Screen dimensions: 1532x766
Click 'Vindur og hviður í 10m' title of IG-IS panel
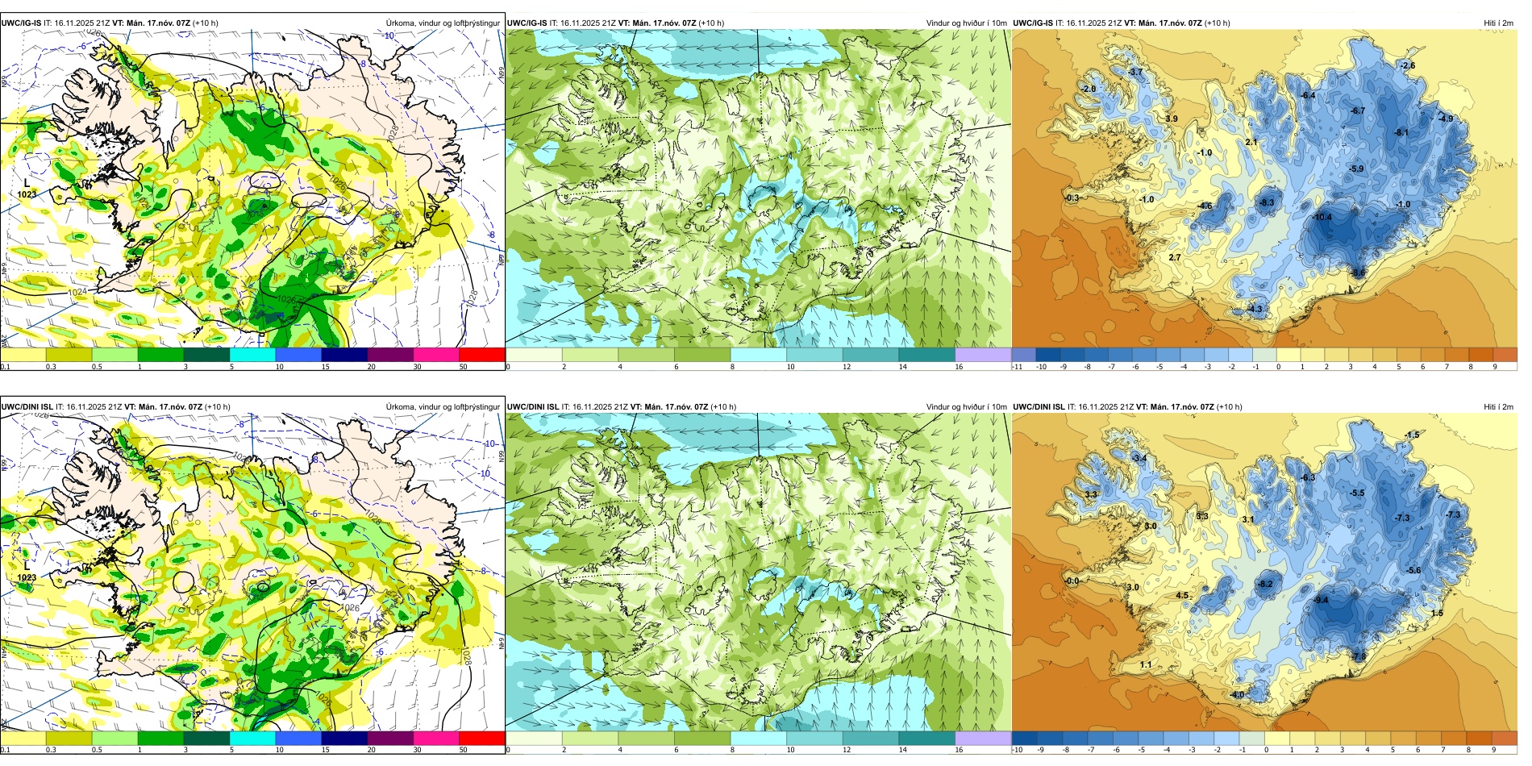click(x=967, y=23)
